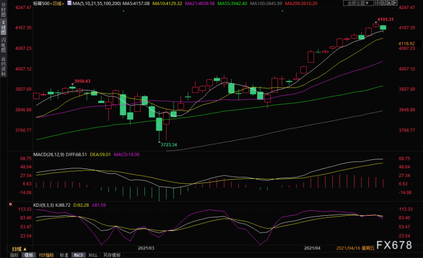423x258 pixels.
Task: Click the MA5:4157.08 value label
Action: (136, 3)
